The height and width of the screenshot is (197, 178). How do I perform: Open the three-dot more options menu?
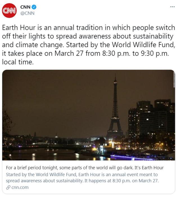[172, 7]
